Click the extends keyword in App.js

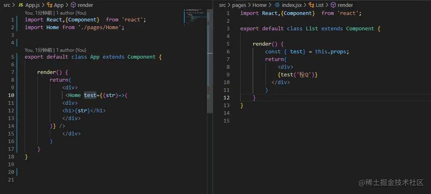(x=113, y=57)
